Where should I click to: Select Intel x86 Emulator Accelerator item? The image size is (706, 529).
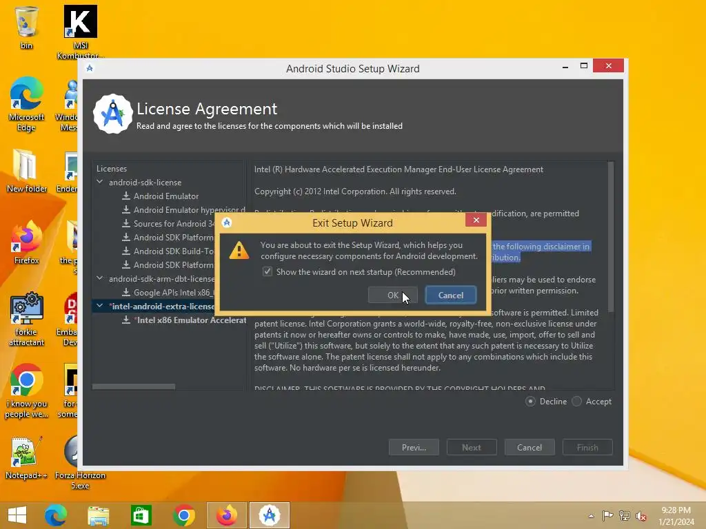pyautogui.click(x=192, y=320)
